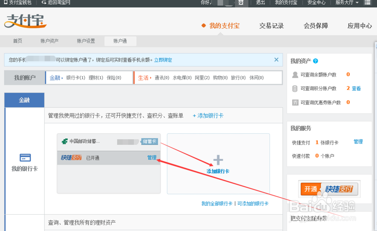Click the user icon for 可查询余额账户数
The height and width of the screenshot is (231, 377).
(x=295, y=75)
